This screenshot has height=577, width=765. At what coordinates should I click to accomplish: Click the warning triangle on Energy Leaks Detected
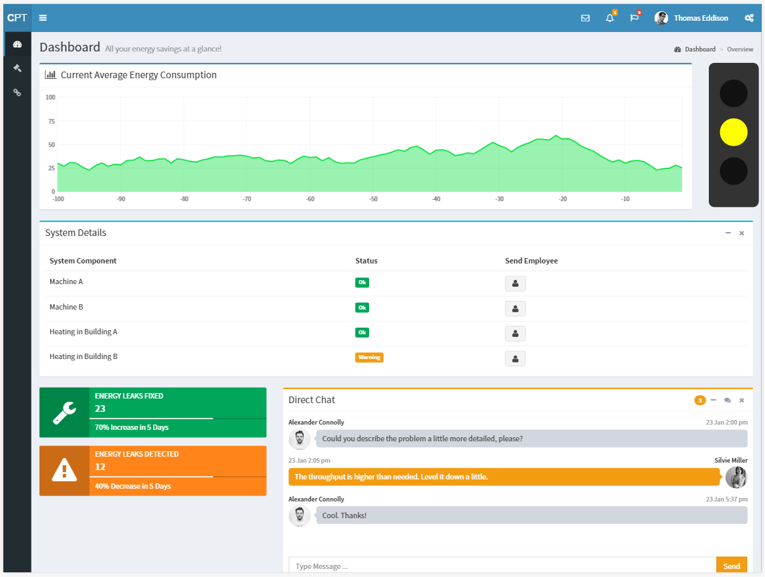[64, 471]
